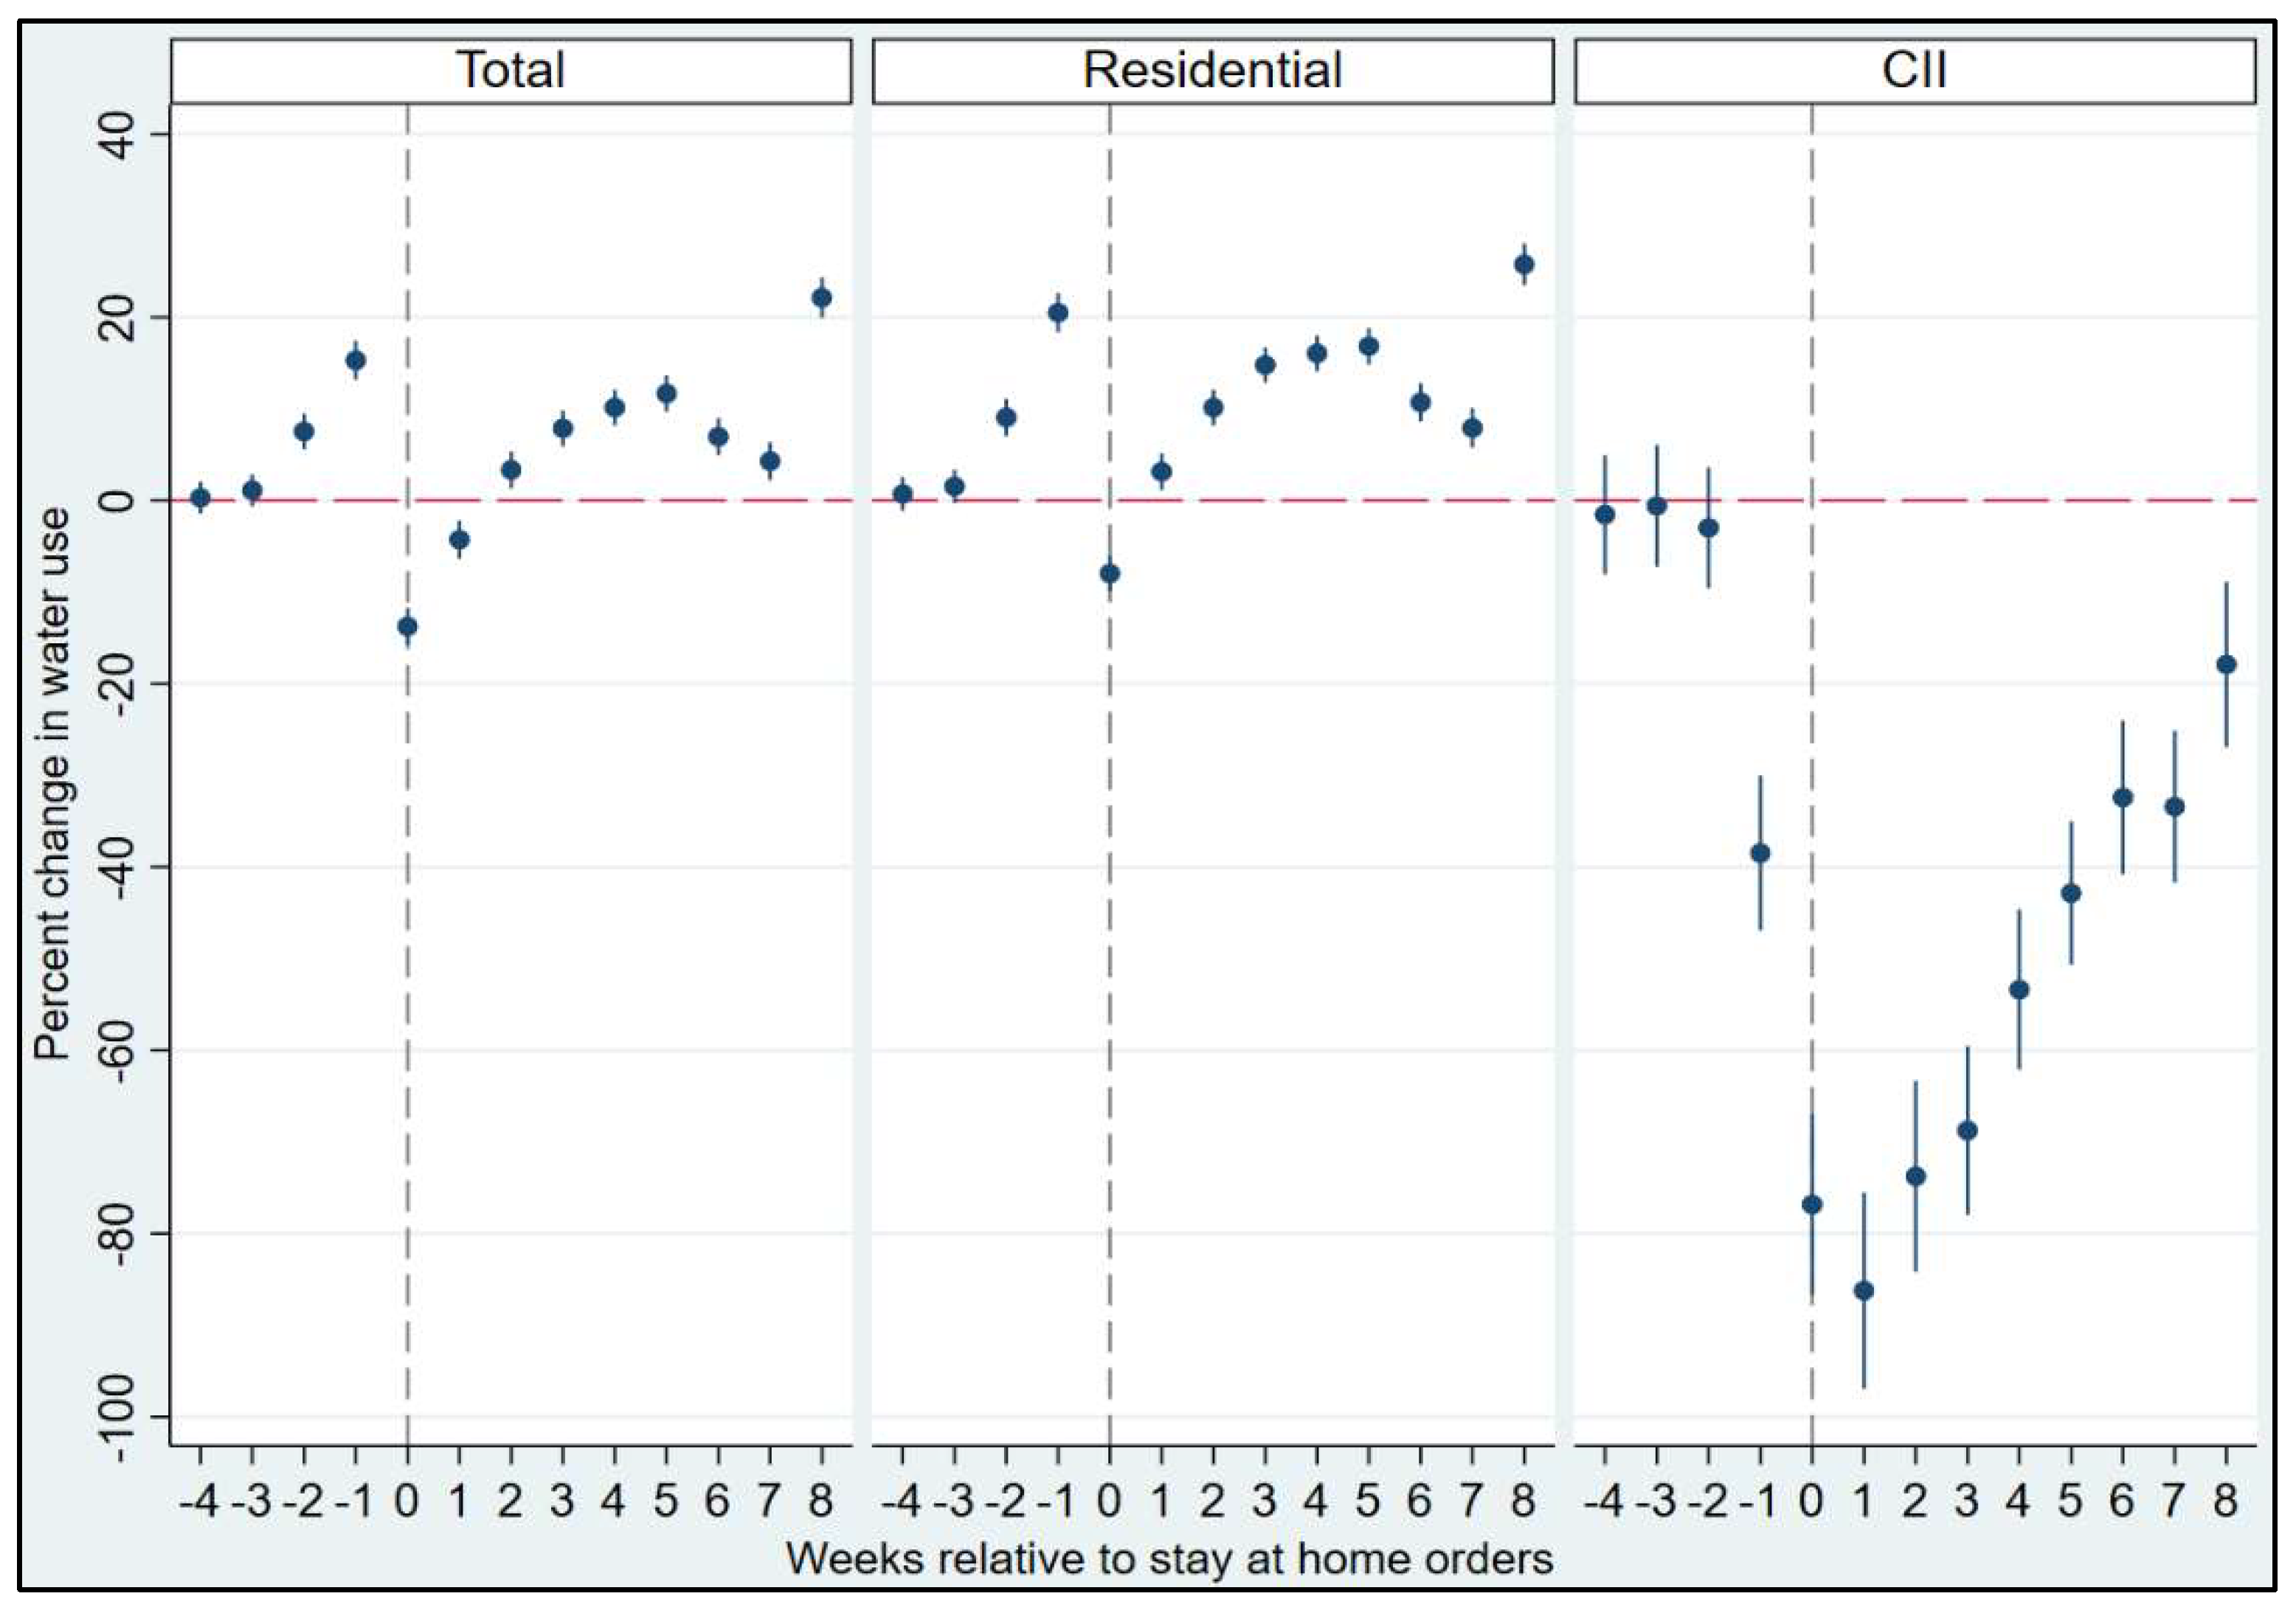Image resolution: width=2296 pixels, height=1613 pixels.
Task: Click week 8 data point in Total panel
Action: (x=821, y=298)
